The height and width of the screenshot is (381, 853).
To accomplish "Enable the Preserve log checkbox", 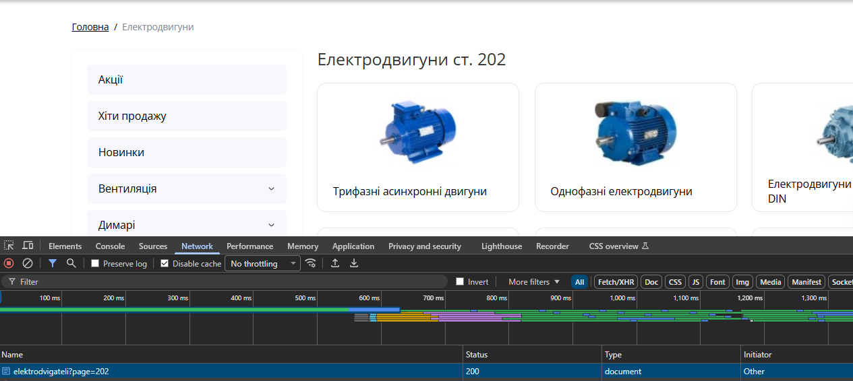I will (x=95, y=264).
